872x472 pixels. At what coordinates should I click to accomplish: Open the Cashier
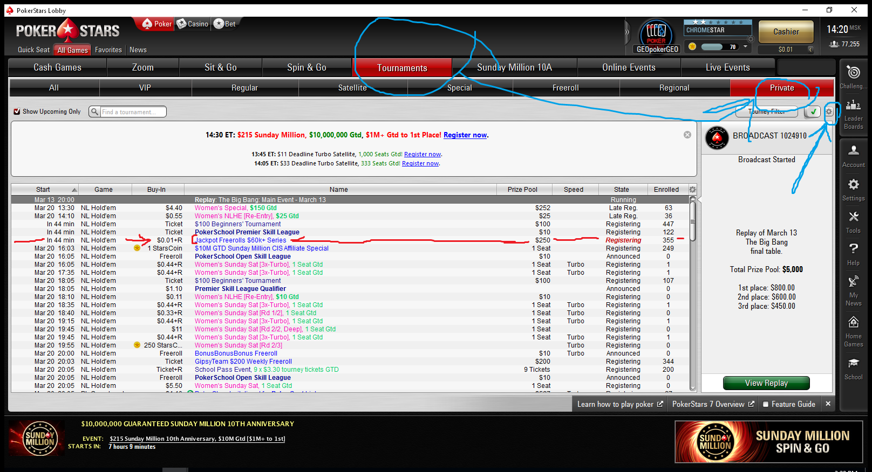[x=786, y=32]
